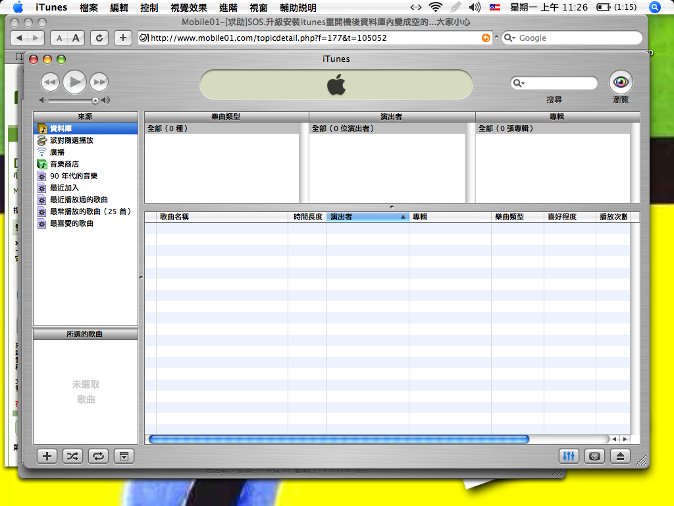Skip to next track in iTunes

coord(99,82)
